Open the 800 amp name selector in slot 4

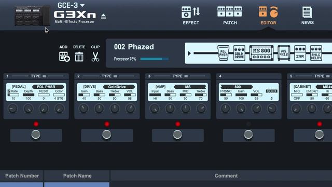pyautogui.click(x=237, y=87)
